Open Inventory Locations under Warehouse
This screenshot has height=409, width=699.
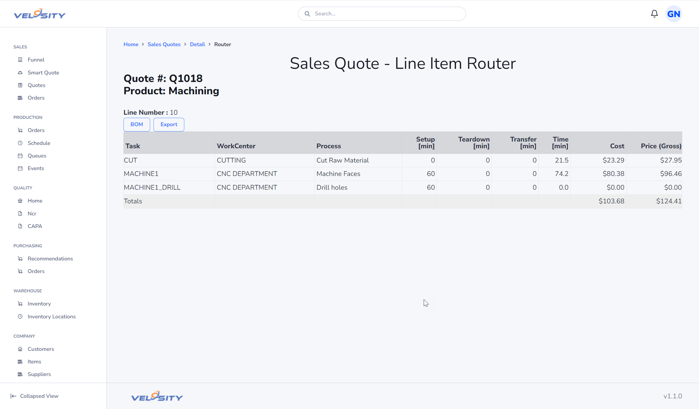tap(52, 316)
